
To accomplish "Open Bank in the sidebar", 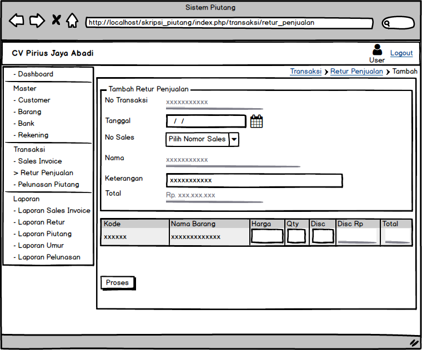I will coord(24,123).
